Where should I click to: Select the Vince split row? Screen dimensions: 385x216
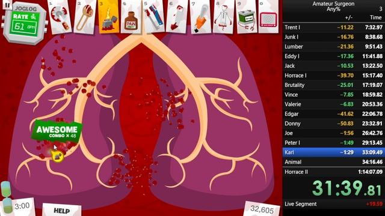tap(334, 95)
